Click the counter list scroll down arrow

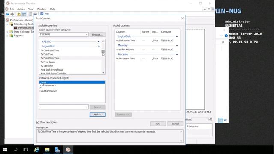pos(103,72)
